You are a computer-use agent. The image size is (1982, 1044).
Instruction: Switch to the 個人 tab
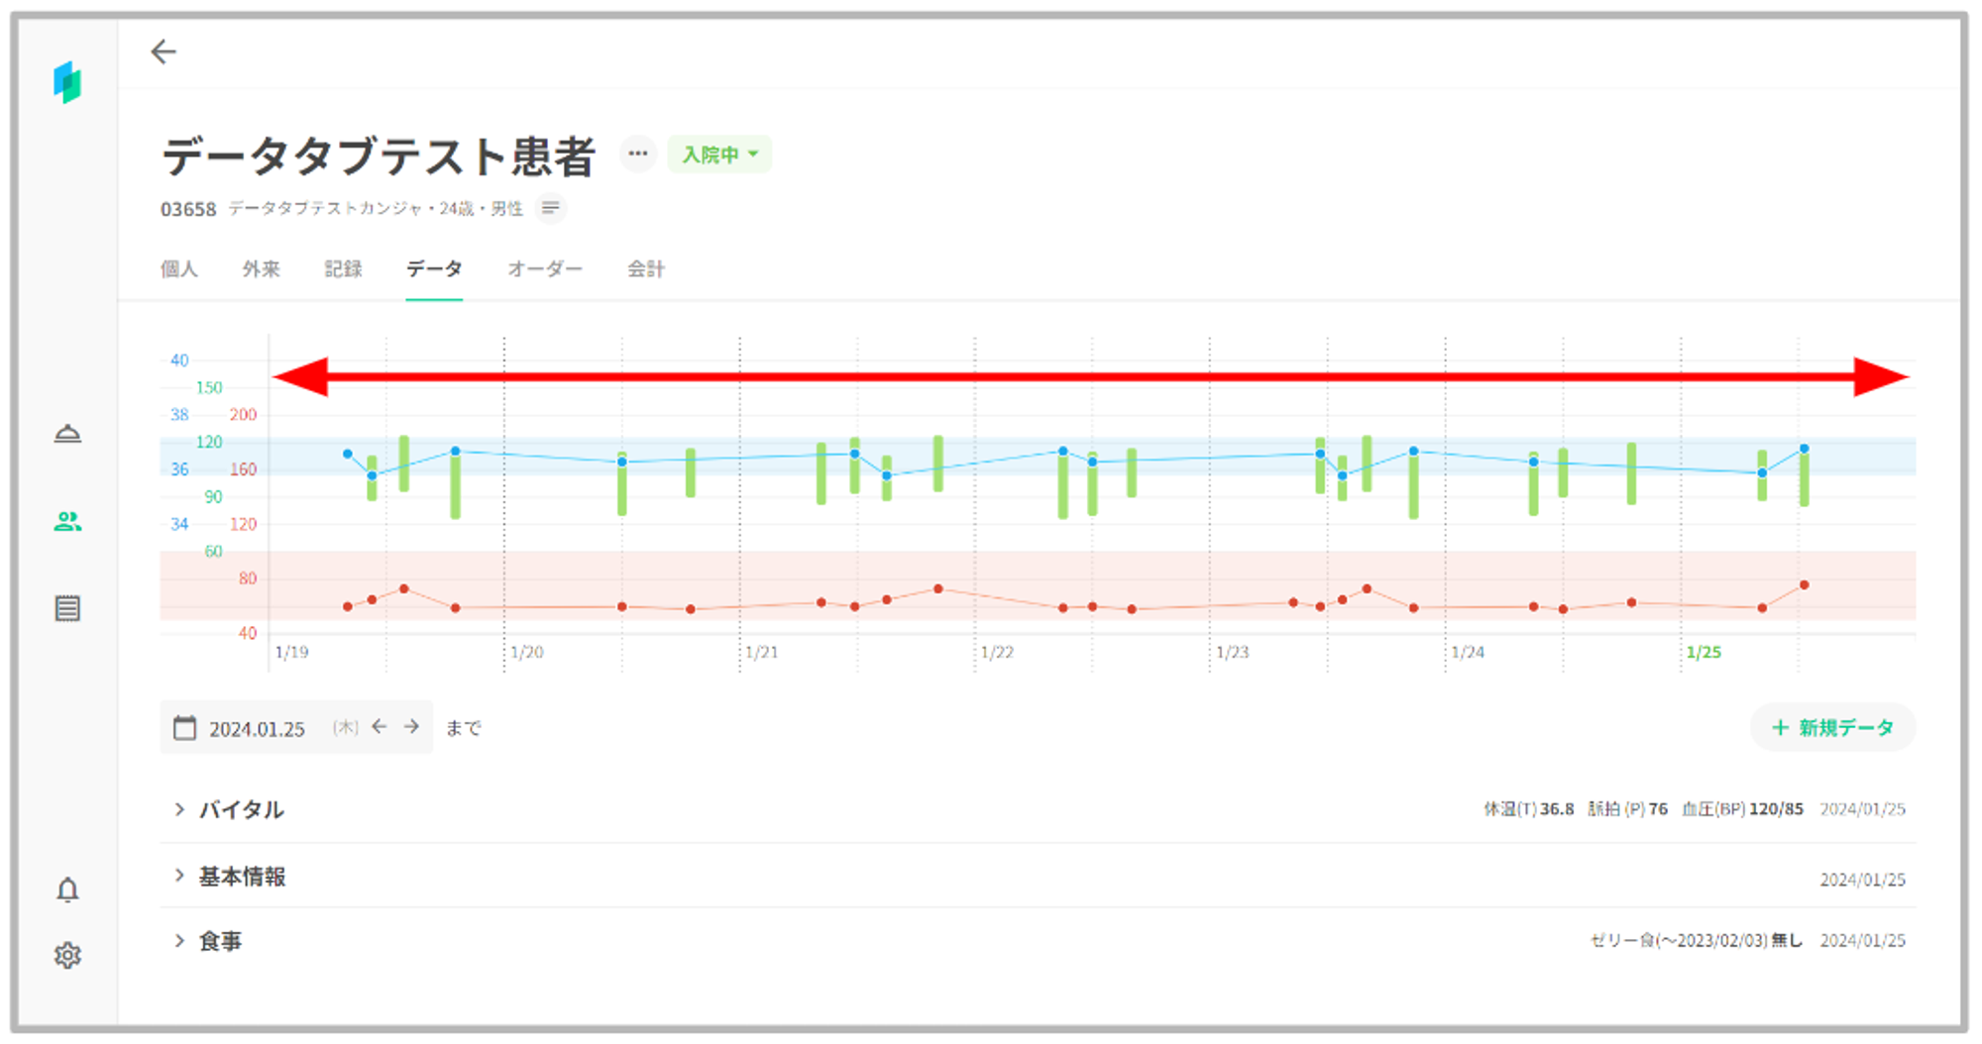(x=179, y=268)
